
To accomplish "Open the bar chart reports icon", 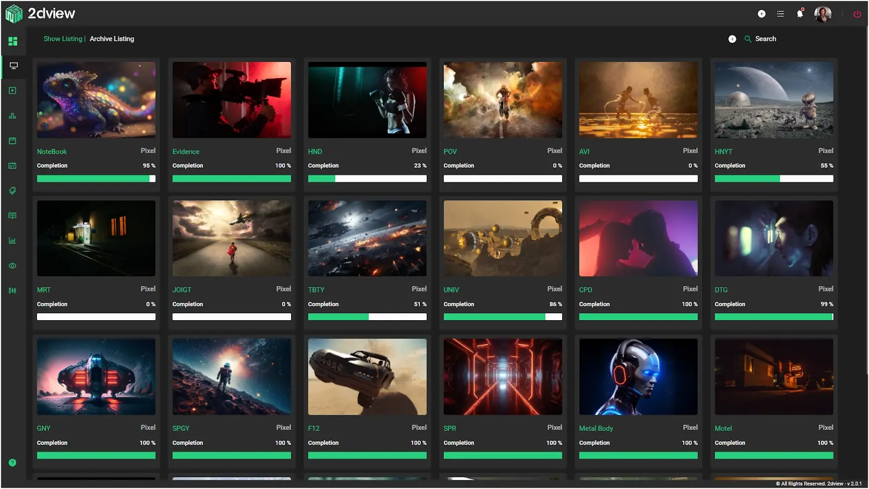I will (12, 240).
